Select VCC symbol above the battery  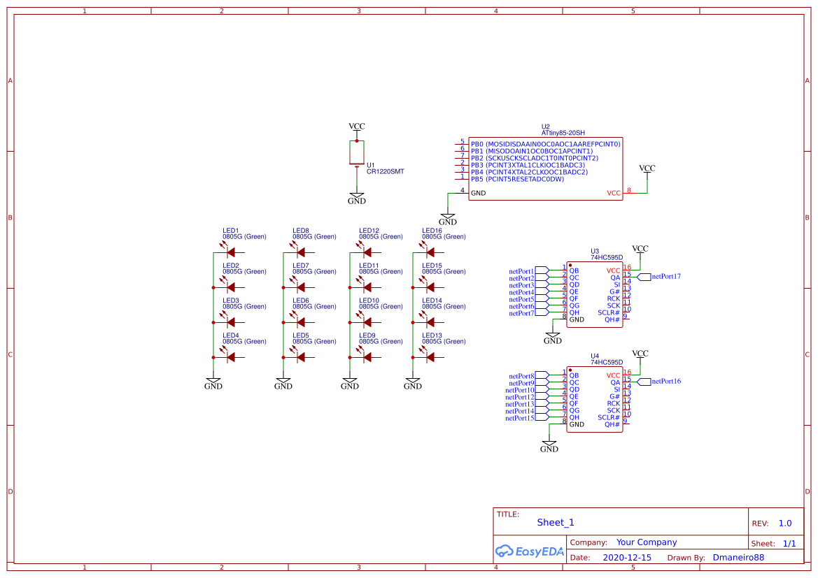[x=357, y=127]
